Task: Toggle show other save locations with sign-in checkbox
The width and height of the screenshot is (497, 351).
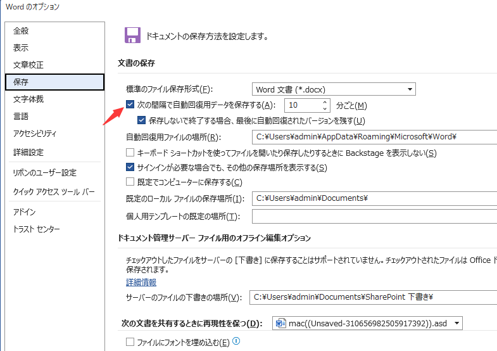Action: point(130,167)
